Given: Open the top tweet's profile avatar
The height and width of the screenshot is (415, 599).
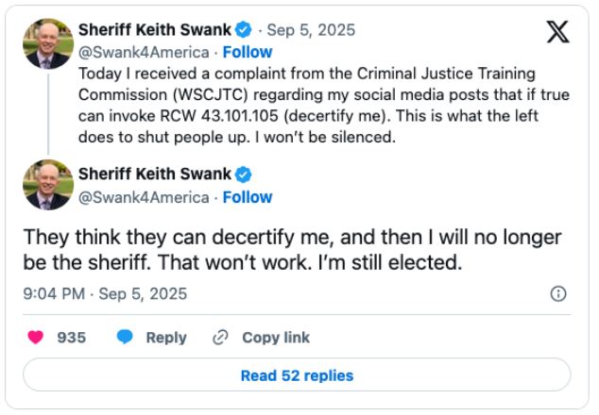Looking at the screenshot, I should (47, 42).
